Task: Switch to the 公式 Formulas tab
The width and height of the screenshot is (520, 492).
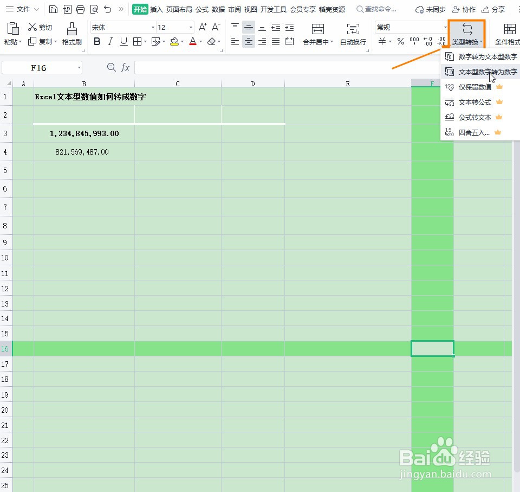Action: [x=202, y=9]
